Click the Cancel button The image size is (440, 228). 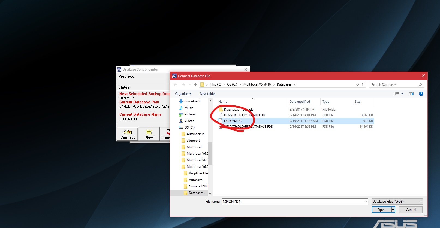(x=411, y=210)
